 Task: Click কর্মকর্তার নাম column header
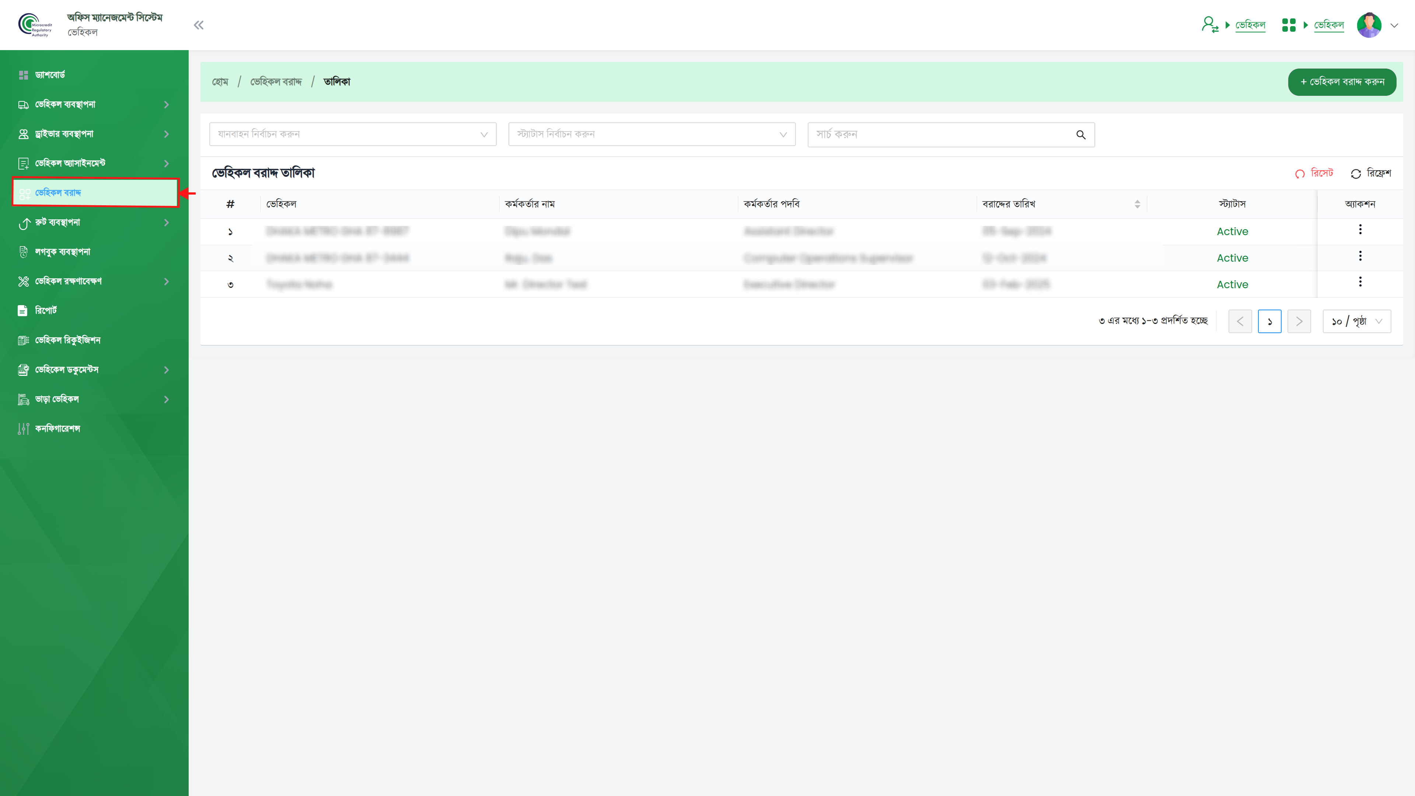(x=530, y=205)
